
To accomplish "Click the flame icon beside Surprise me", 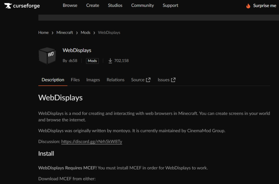I will [248, 5].
